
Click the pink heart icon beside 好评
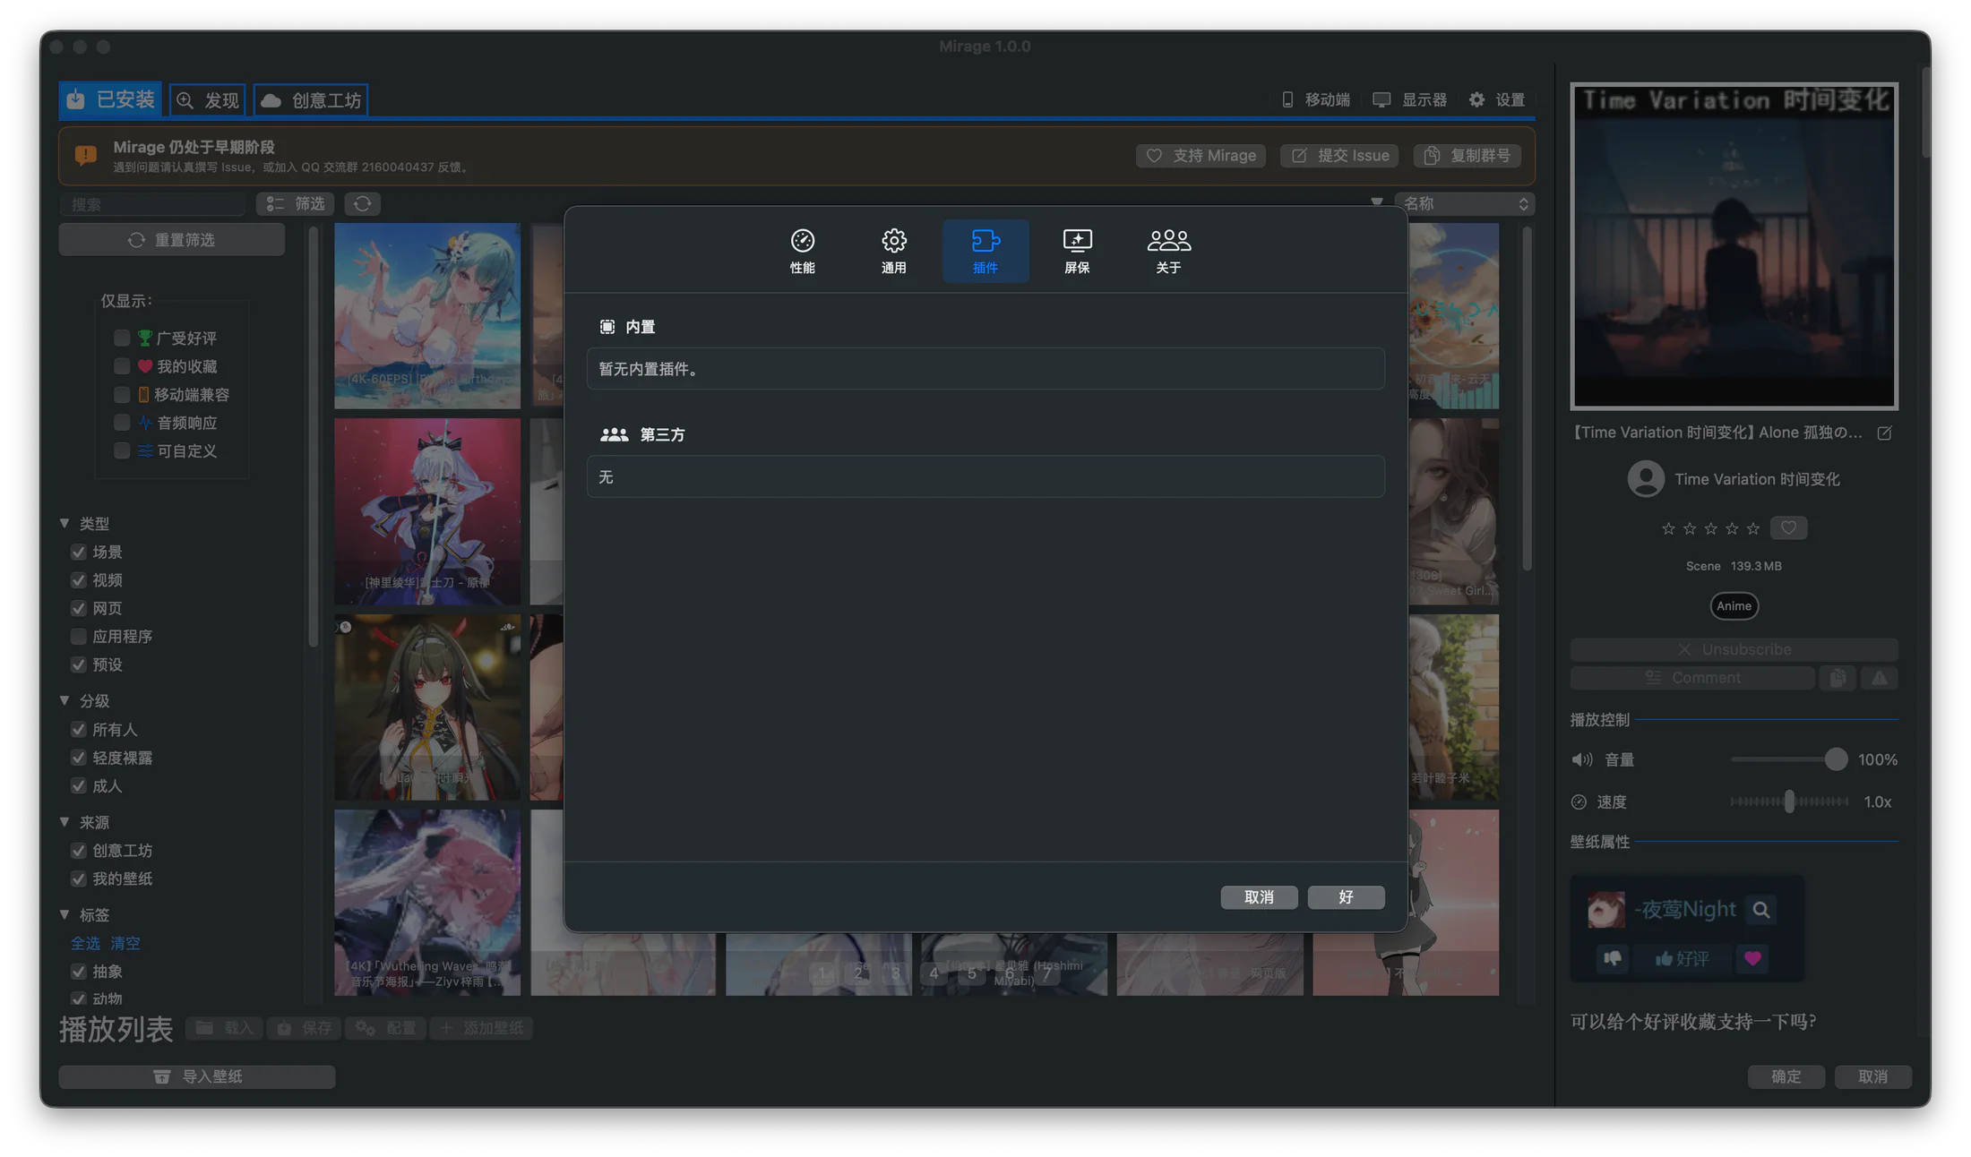1752,959
